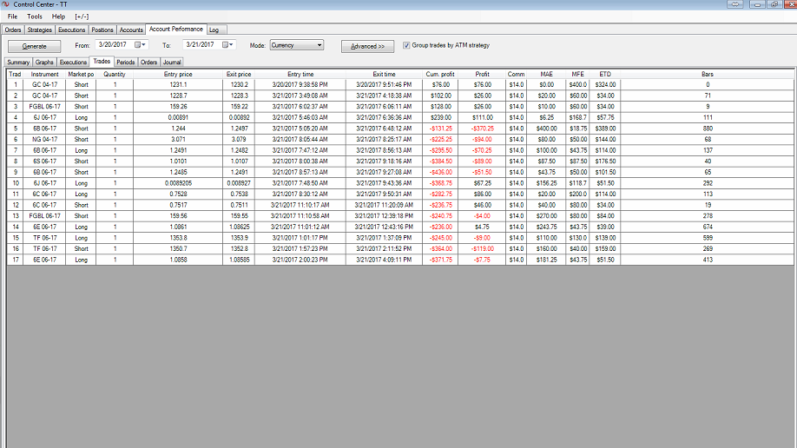Open the Summary sub-tab

(18, 62)
